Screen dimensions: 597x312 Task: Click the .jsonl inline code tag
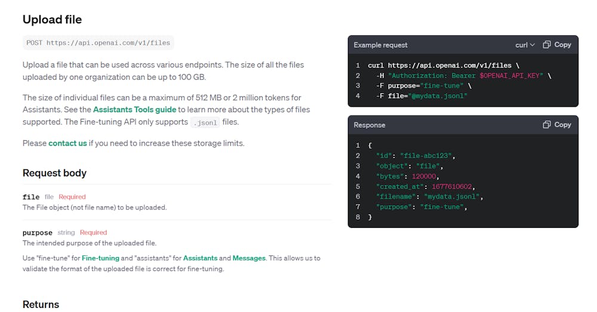[x=205, y=122]
